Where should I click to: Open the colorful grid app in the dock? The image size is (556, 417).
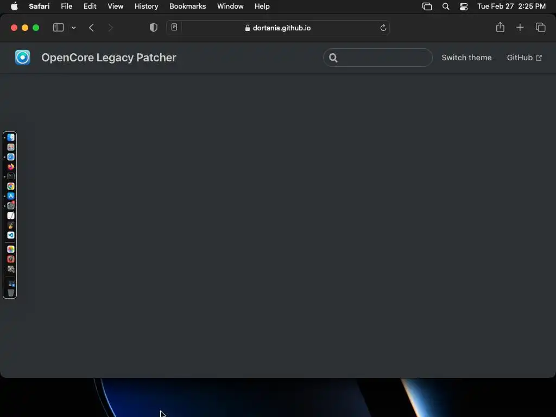tap(11, 249)
